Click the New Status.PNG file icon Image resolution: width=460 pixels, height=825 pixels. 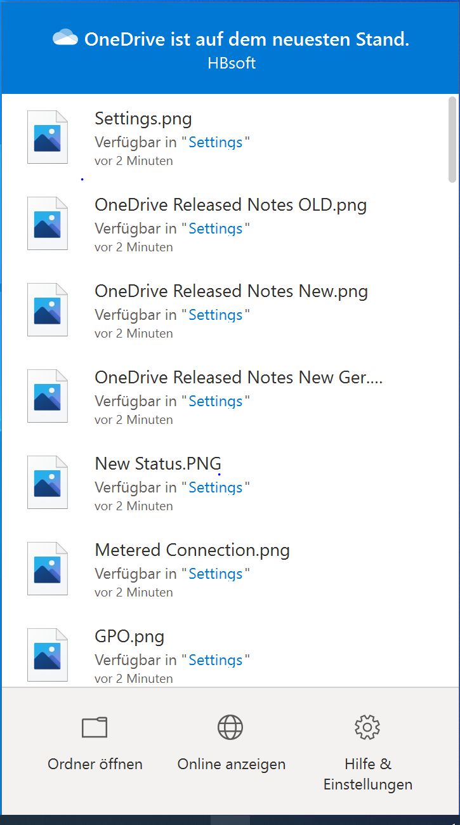click(48, 482)
